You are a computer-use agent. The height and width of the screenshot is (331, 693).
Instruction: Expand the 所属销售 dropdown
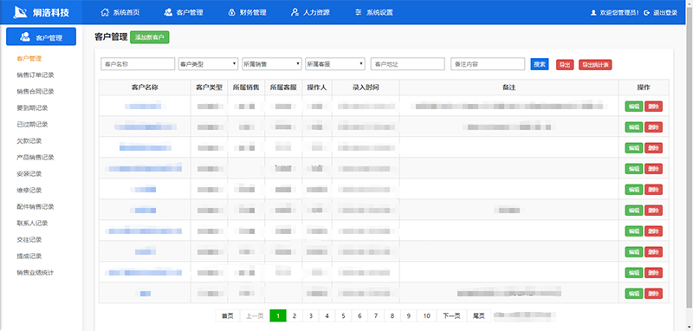[272, 64]
